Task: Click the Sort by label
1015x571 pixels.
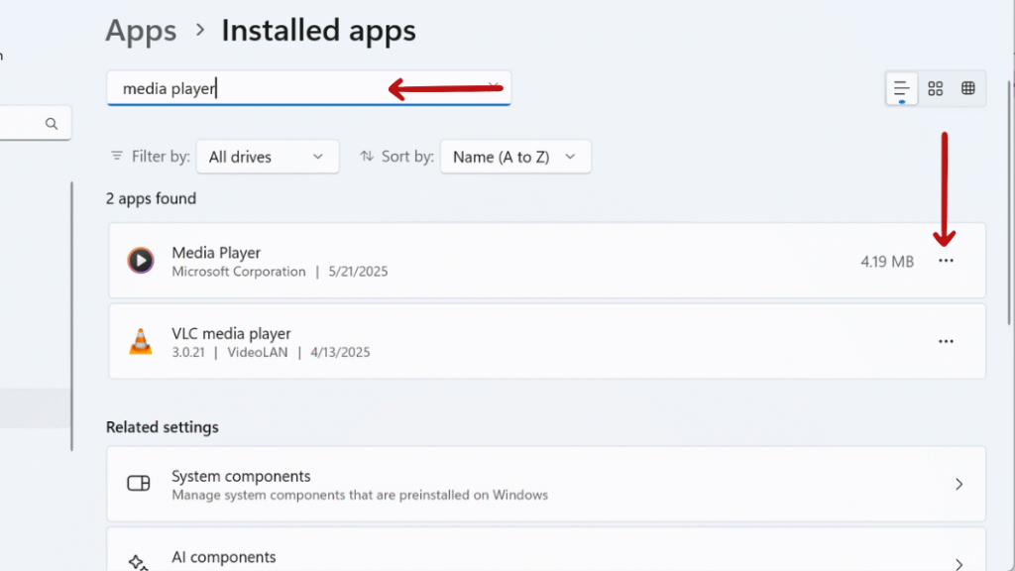Action: point(407,157)
